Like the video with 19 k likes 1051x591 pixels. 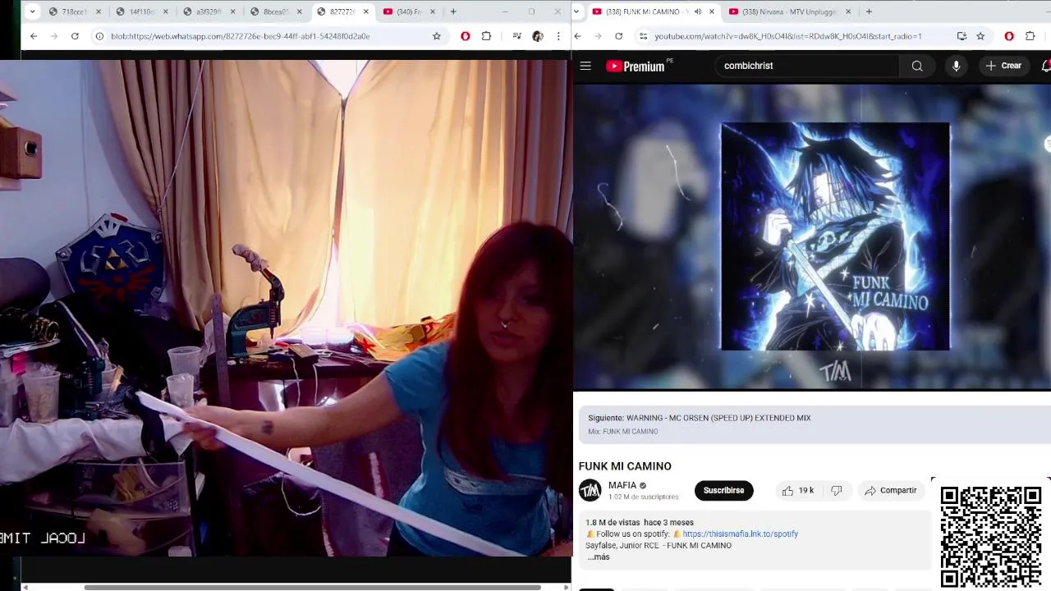coord(797,490)
